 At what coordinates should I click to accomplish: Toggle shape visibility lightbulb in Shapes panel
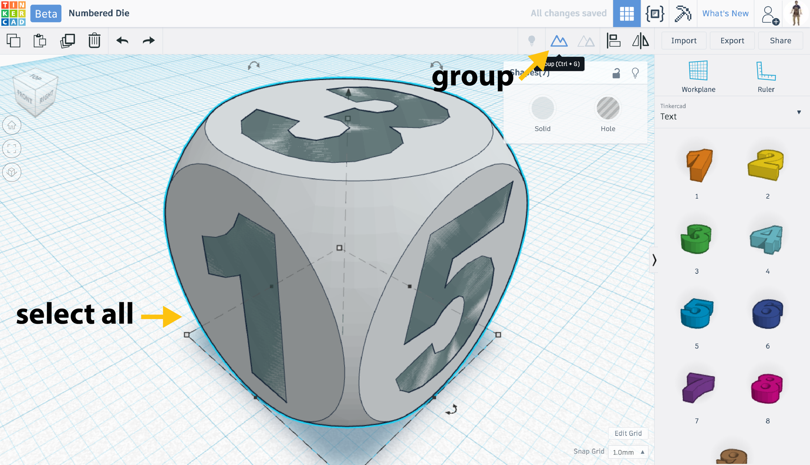point(635,73)
